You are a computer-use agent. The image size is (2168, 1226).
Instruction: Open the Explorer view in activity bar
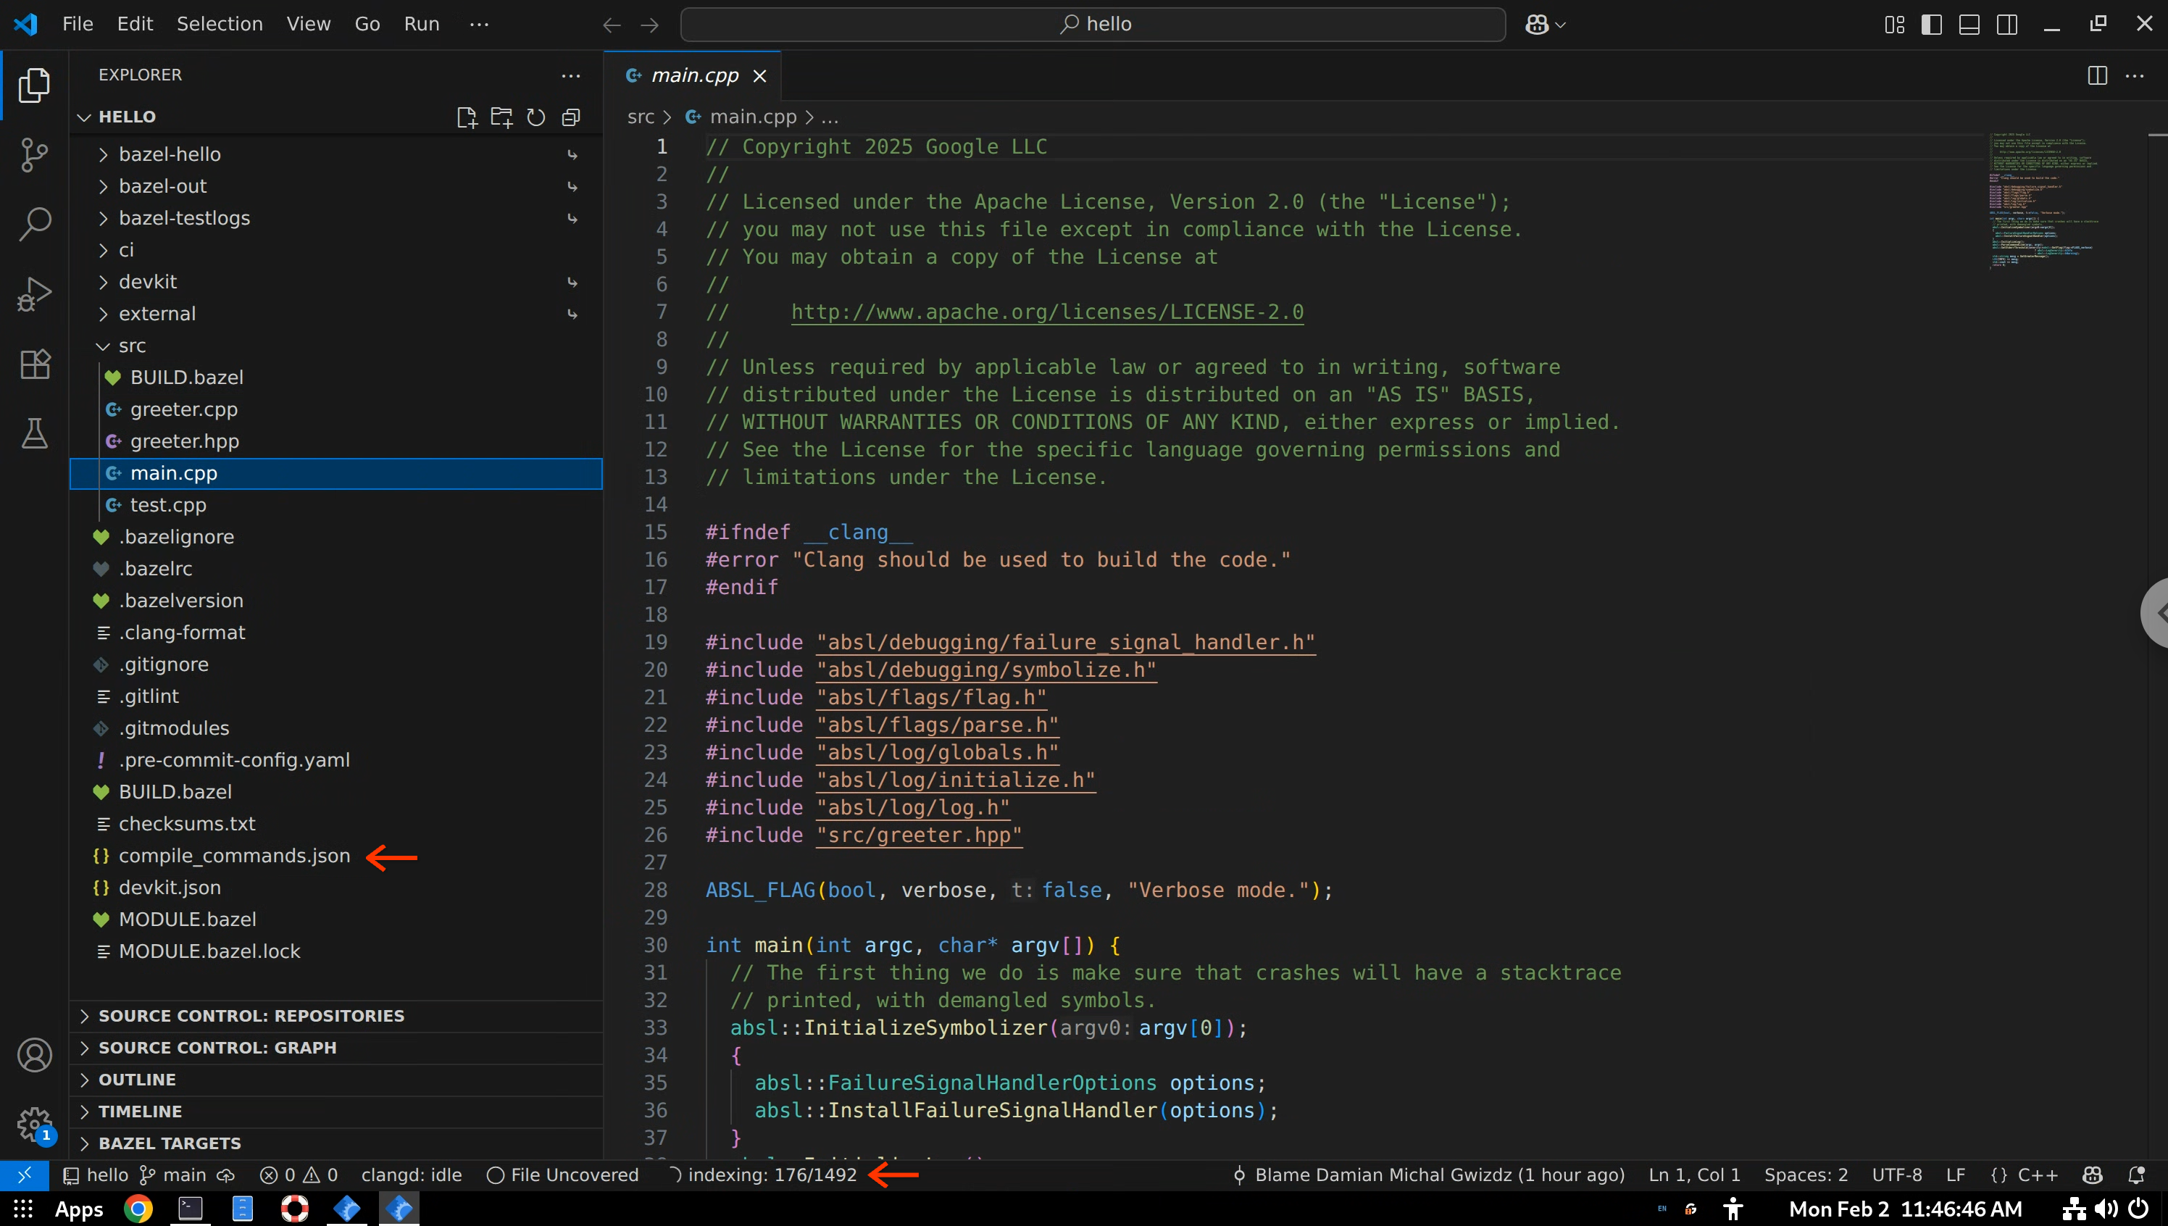(x=33, y=85)
